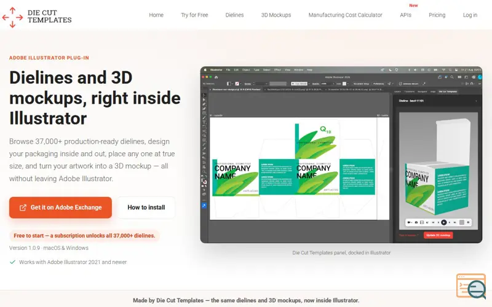Click 3D box mockup preview in panel
This screenshot has height=307, width=492.
pos(438,171)
